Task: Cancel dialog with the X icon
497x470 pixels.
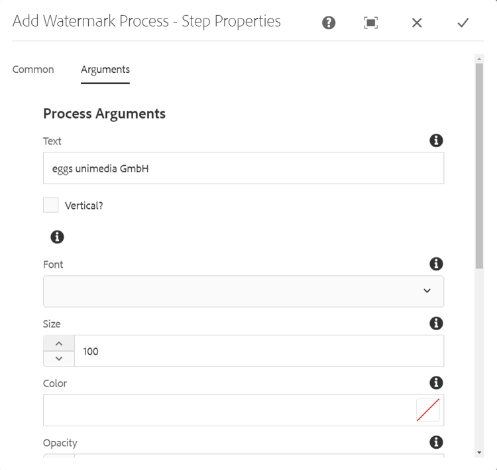Action: pyautogui.click(x=417, y=23)
